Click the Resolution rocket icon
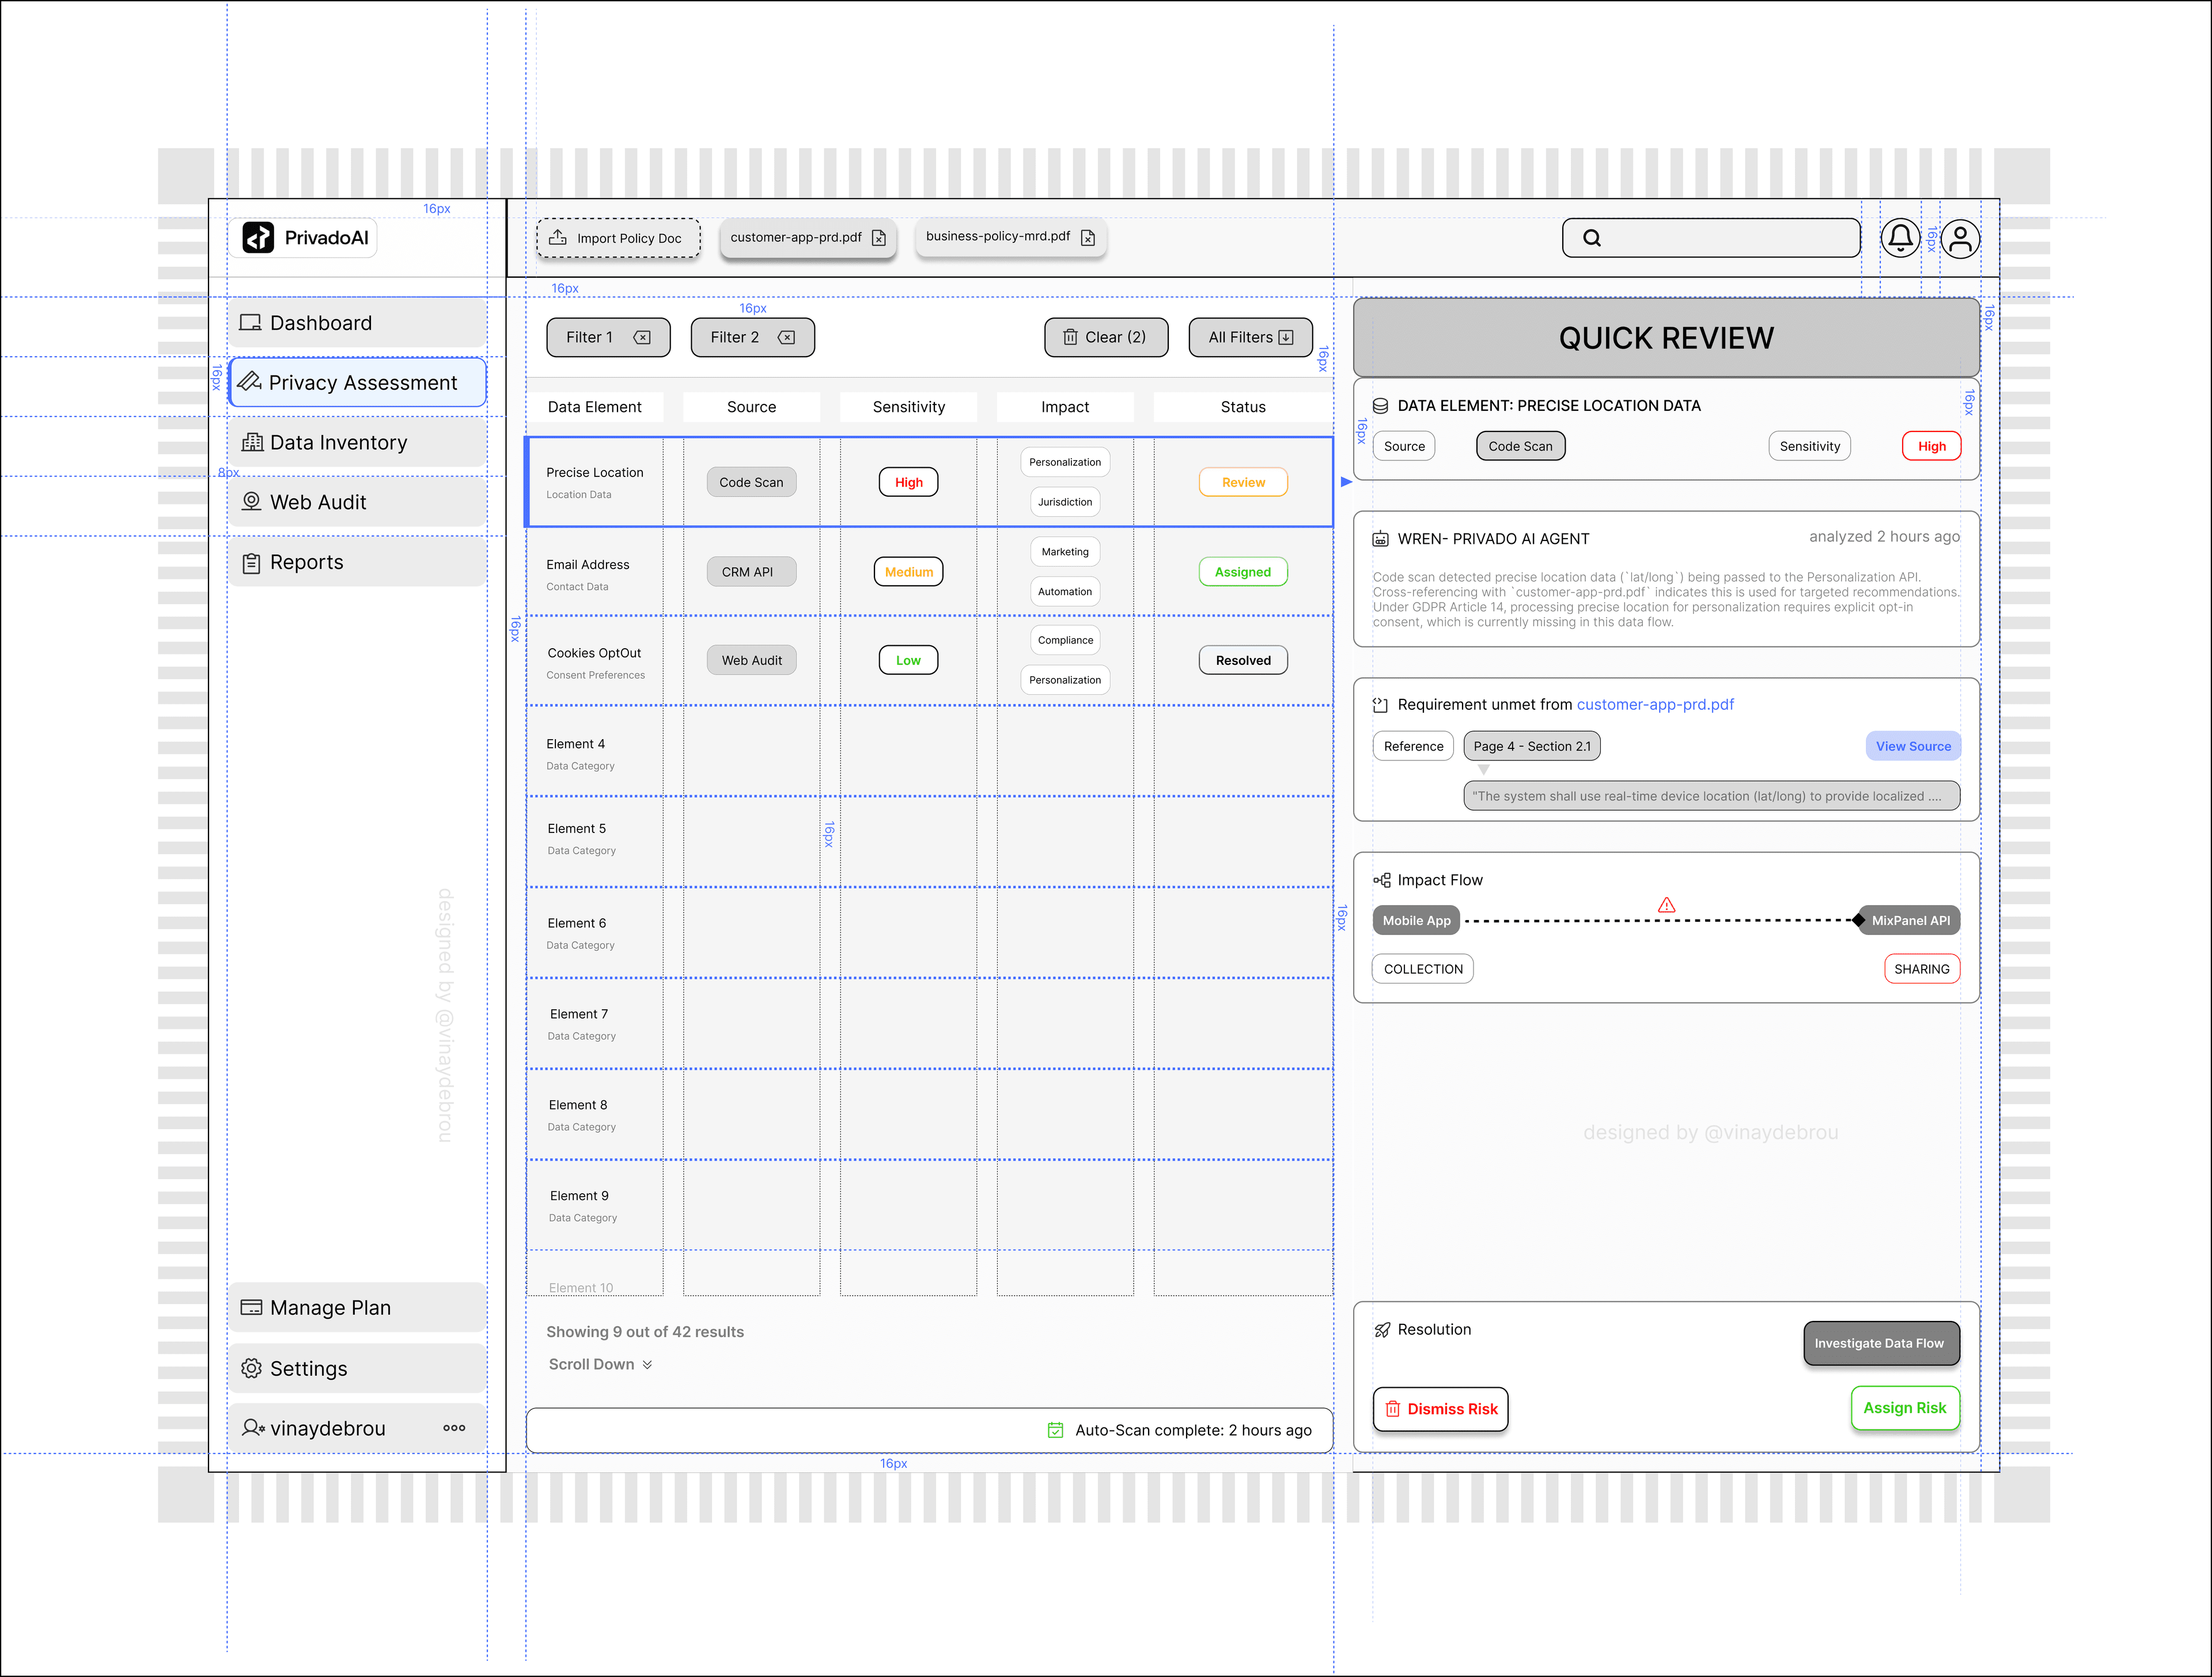The image size is (2212, 1677). click(x=1382, y=1330)
